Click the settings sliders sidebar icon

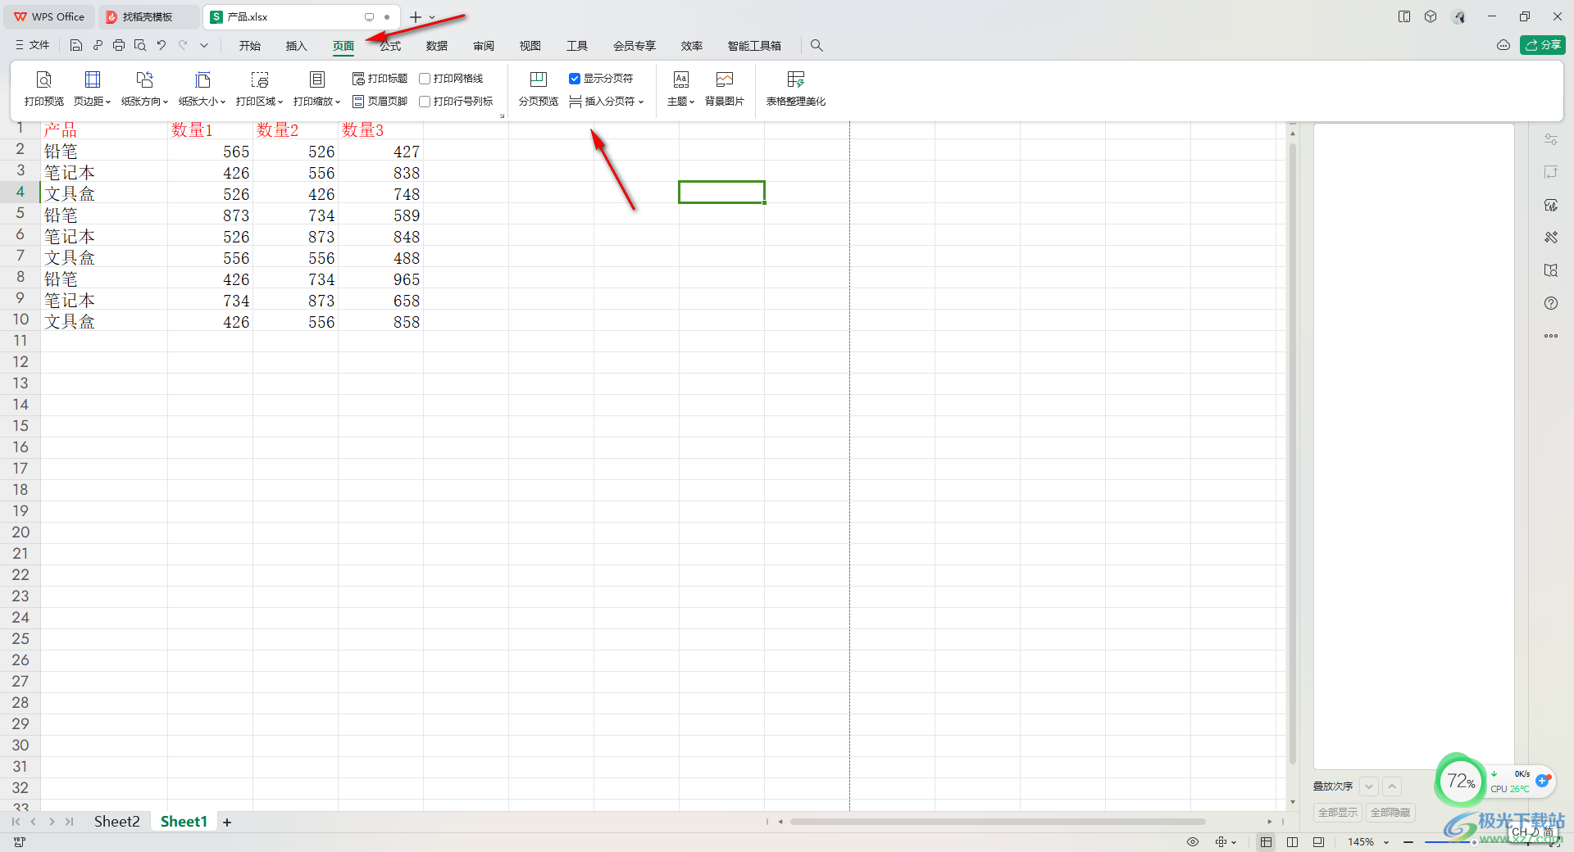(1551, 139)
